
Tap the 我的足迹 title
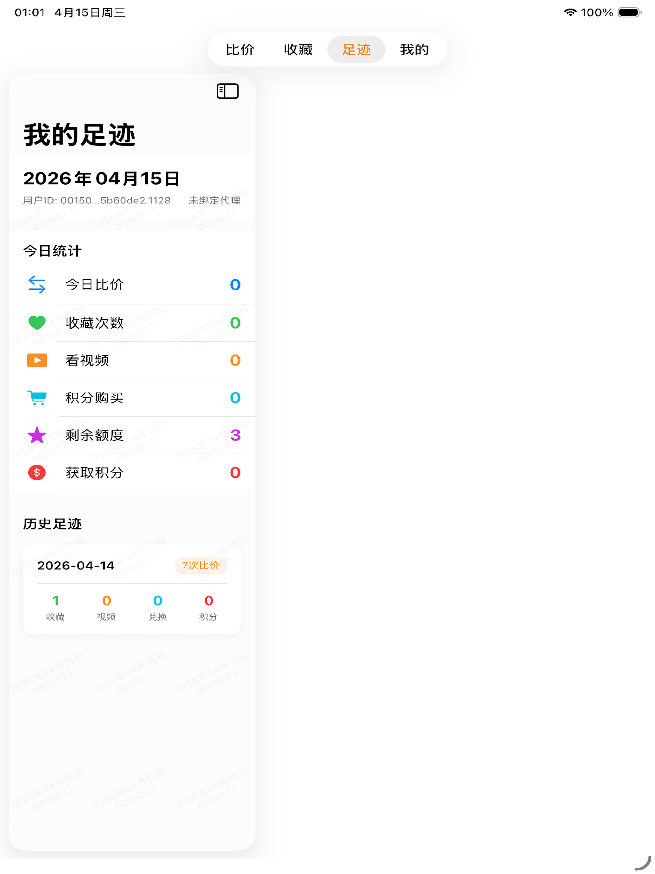click(79, 135)
